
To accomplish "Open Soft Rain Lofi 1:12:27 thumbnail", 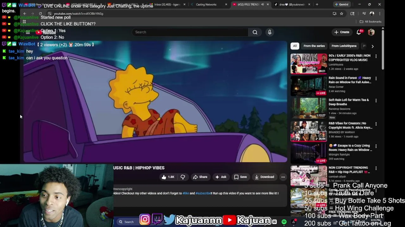I will (309, 108).
